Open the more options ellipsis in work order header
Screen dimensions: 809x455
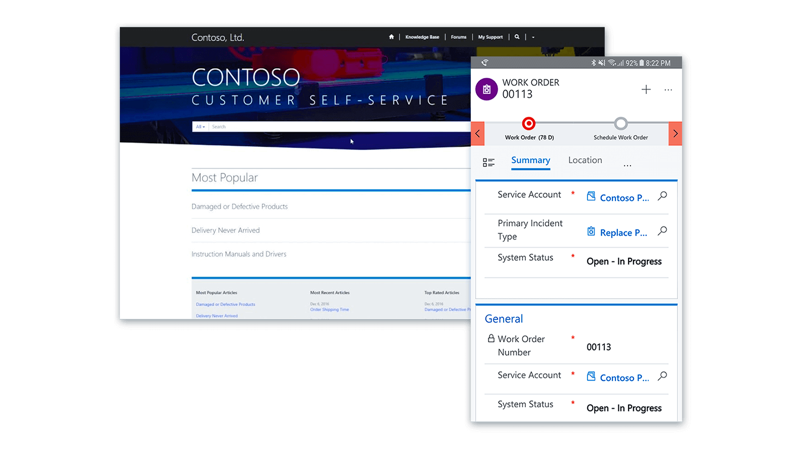click(668, 90)
